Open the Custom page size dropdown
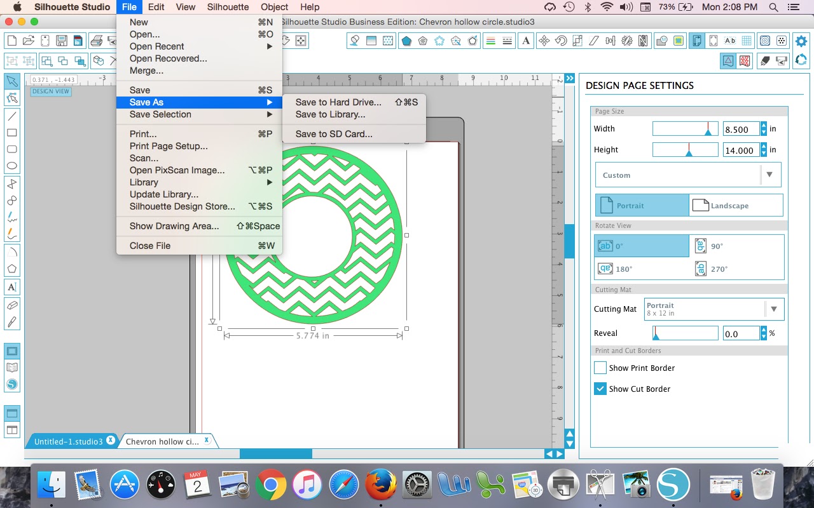Screen dimensions: 814x508 (x=688, y=174)
